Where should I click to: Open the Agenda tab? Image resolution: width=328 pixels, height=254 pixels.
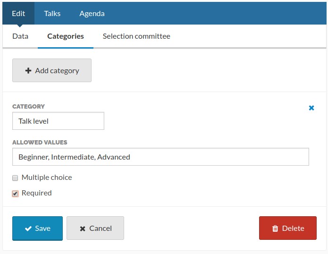(x=92, y=13)
